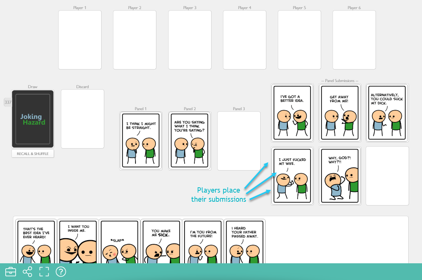The height and width of the screenshot is (280, 422).
Task: Select the 'Are you saying what I think' card
Action: point(190,141)
